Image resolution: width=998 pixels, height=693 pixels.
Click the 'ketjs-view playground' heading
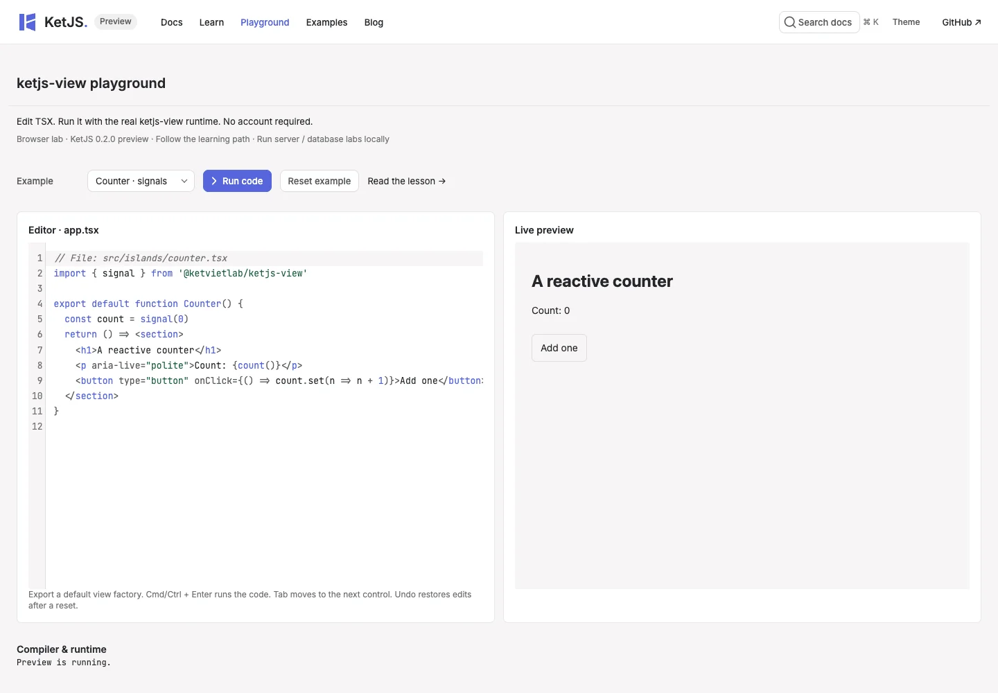point(91,83)
